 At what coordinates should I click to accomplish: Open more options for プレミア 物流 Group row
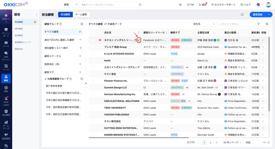(x=263, y=47)
